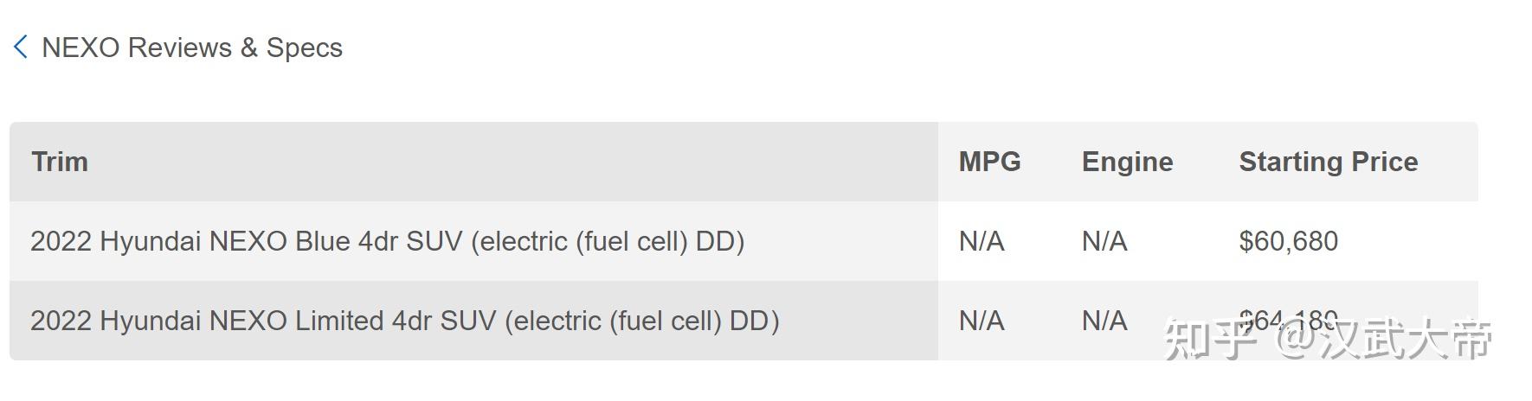
Task: Click "4dr SUV" in the Blue row
Action: point(410,241)
